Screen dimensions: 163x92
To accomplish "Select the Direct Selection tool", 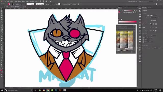I will pos(2,11).
